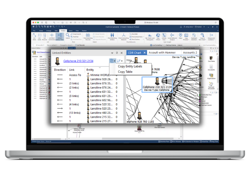Image resolution: width=250 pixels, height=173 pixels.
Task: Run List Most Connected
Action: 52,37
